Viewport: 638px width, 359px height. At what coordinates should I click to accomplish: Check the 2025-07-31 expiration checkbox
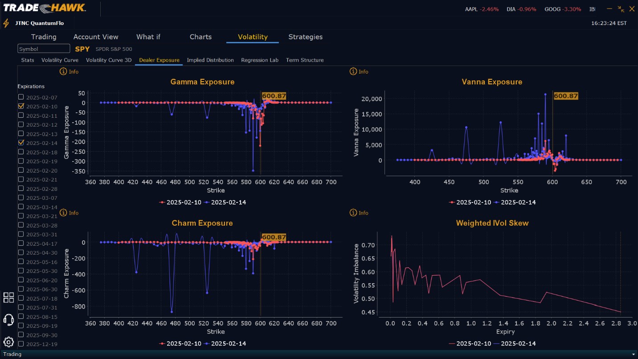point(21,307)
